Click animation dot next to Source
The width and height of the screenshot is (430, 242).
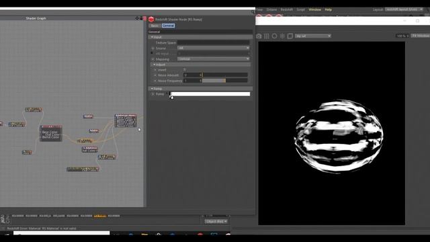tap(153, 48)
